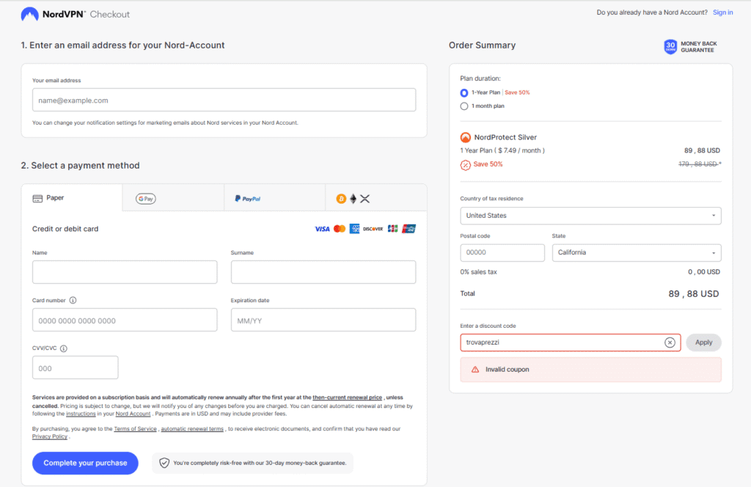Click the XRP cryptocurrency icon
The height and width of the screenshot is (487, 751).
365,199
